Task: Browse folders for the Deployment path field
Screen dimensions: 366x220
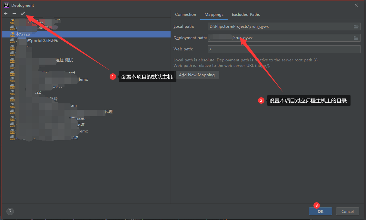Action: (356, 38)
